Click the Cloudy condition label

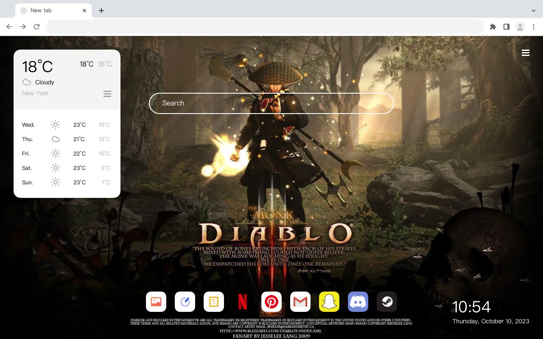pos(45,82)
